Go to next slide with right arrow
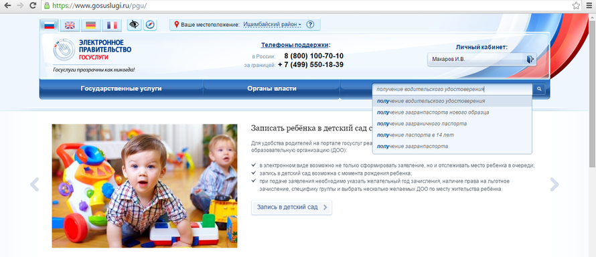 click(x=554, y=184)
